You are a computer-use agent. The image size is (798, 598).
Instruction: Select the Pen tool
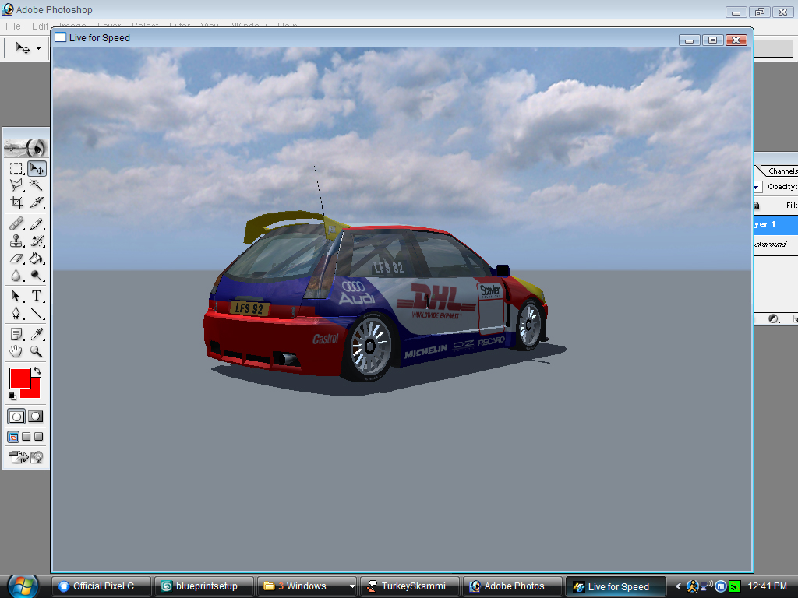[16, 313]
